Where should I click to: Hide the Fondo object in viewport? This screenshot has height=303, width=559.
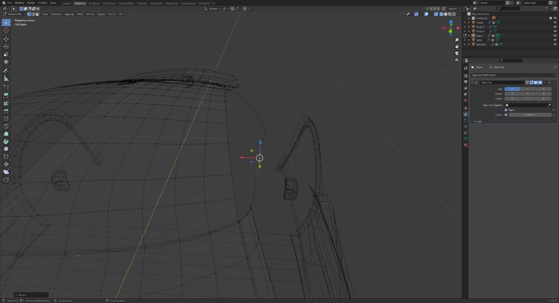[x=555, y=22]
